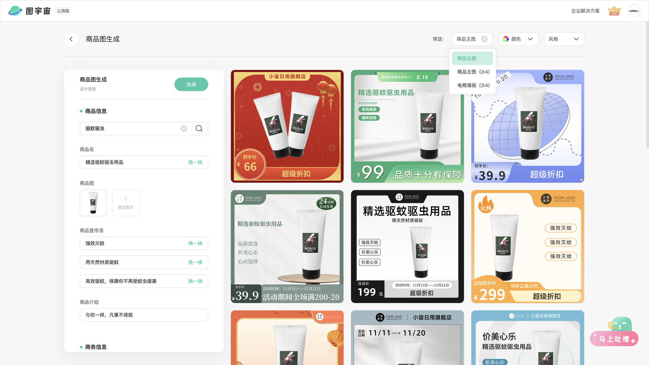Select 电商海报 (3:4) option
The height and width of the screenshot is (365, 649).
click(472, 85)
